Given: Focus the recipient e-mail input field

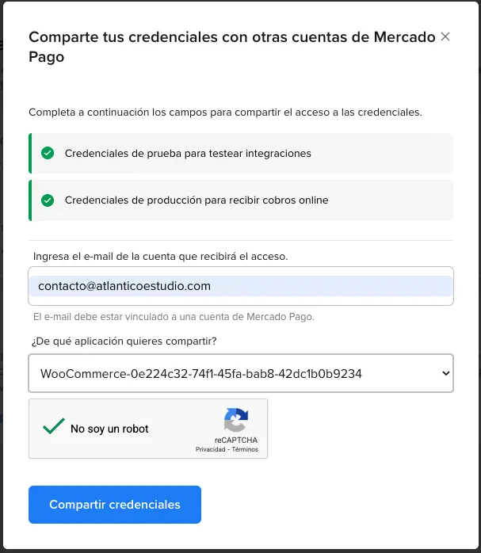Looking at the screenshot, I should click(240, 286).
